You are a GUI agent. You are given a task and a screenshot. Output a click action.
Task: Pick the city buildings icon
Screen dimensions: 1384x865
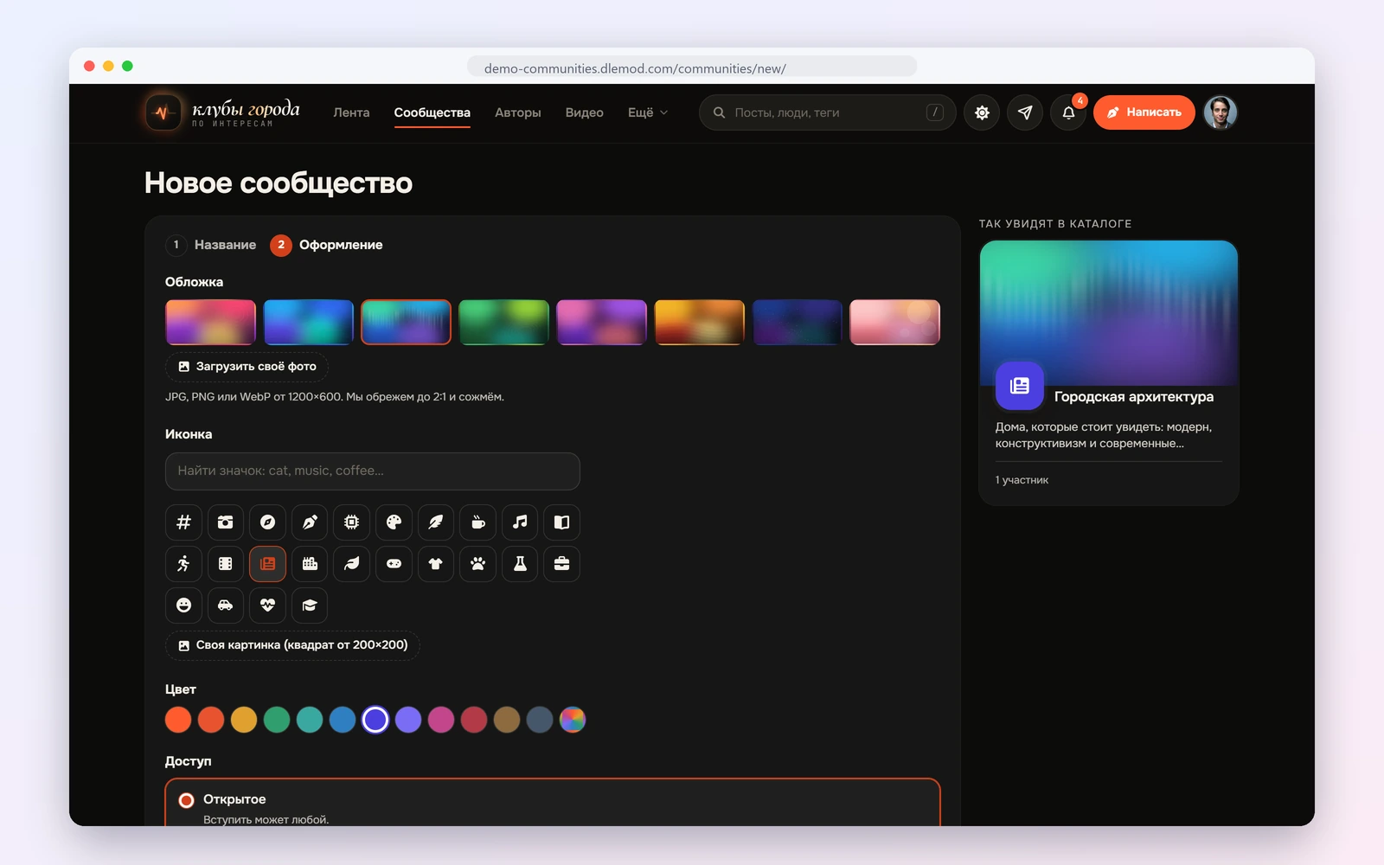310,564
